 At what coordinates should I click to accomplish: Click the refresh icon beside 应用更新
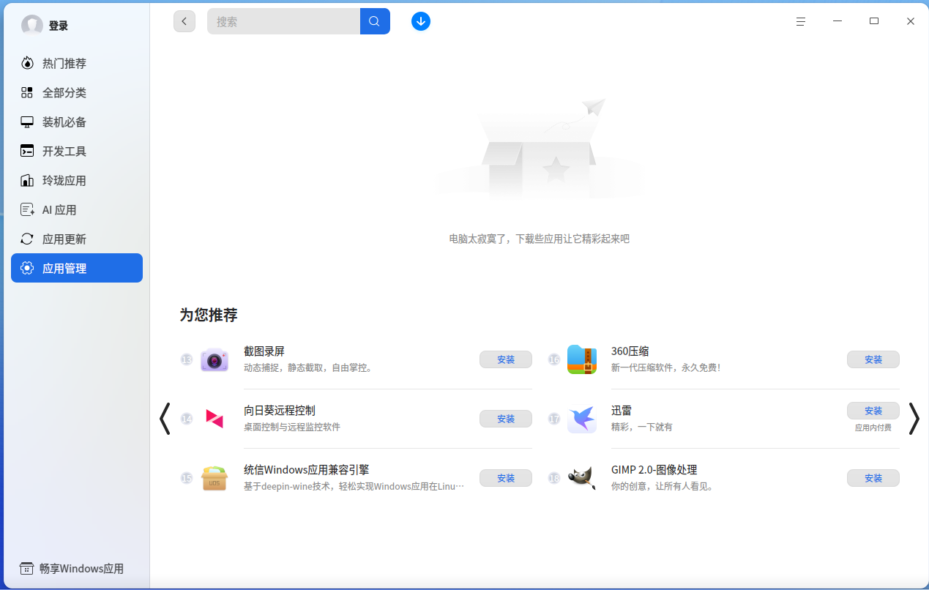27,239
